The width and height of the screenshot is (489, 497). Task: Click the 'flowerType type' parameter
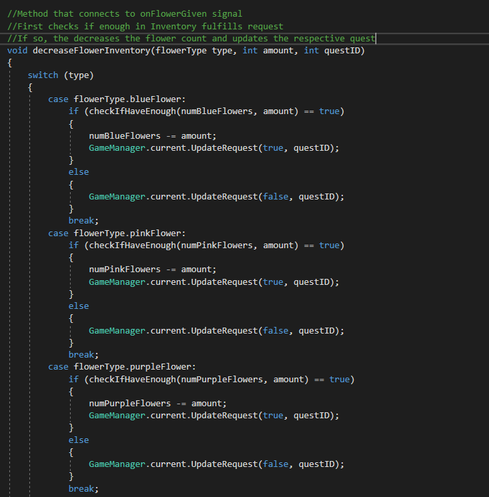[193, 51]
